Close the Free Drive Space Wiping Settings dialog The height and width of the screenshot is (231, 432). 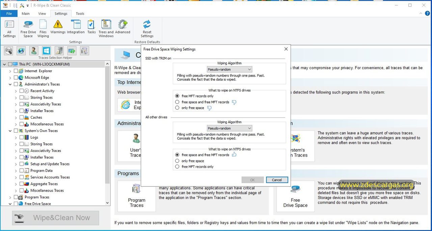pyautogui.click(x=286, y=49)
